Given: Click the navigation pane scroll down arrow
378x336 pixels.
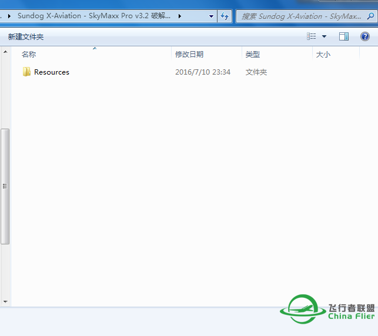Looking at the screenshot, I should click(x=5, y=301).
